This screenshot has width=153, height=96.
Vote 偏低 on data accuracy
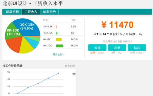click(97, 48)
